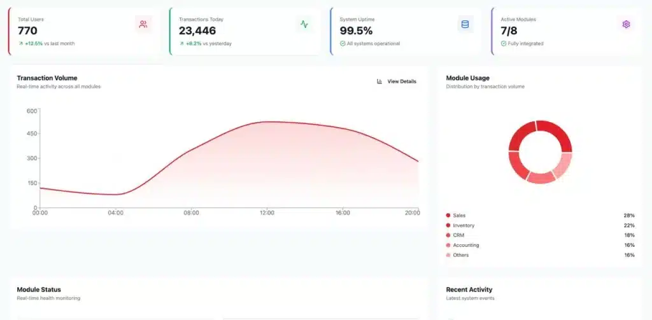This screenshot has height=320, width=652.
Task: Click the 18% CRM percentage
Action: coord(629,235)
